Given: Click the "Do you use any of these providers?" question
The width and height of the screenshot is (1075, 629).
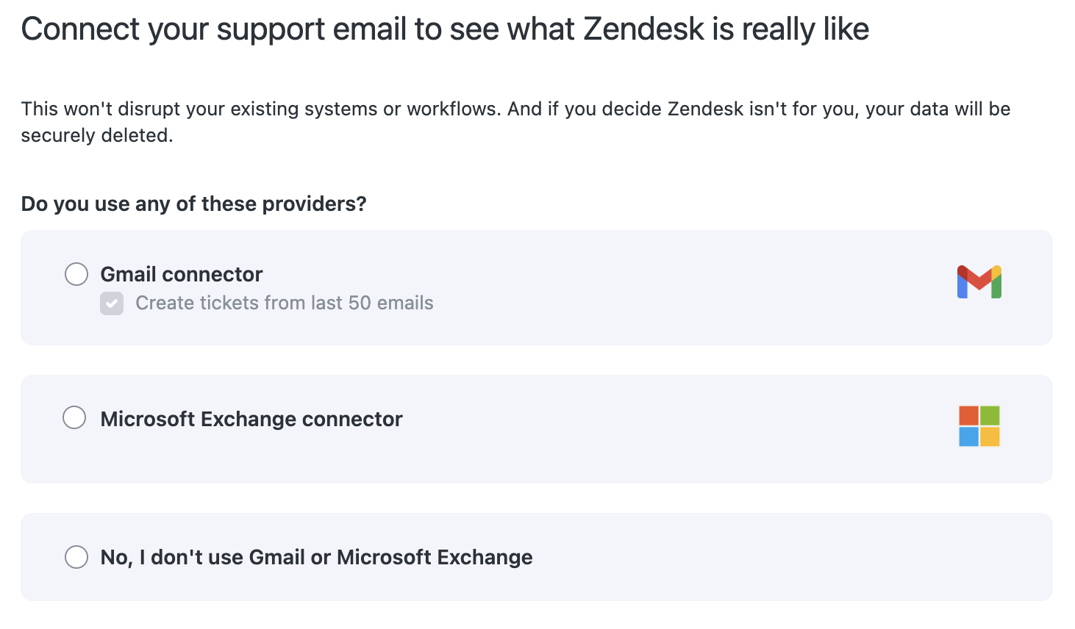Looking at the screenshot, I should click(x=193, y=204).
